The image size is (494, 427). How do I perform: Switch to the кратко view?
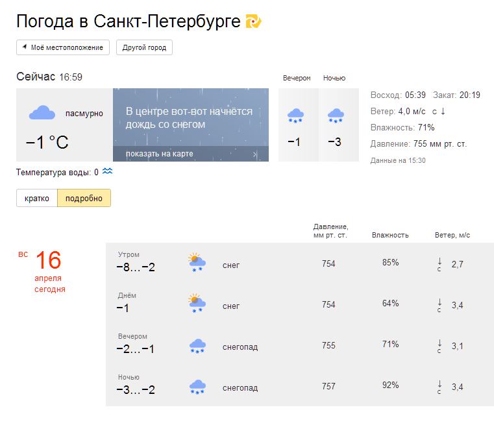[37, 199]
